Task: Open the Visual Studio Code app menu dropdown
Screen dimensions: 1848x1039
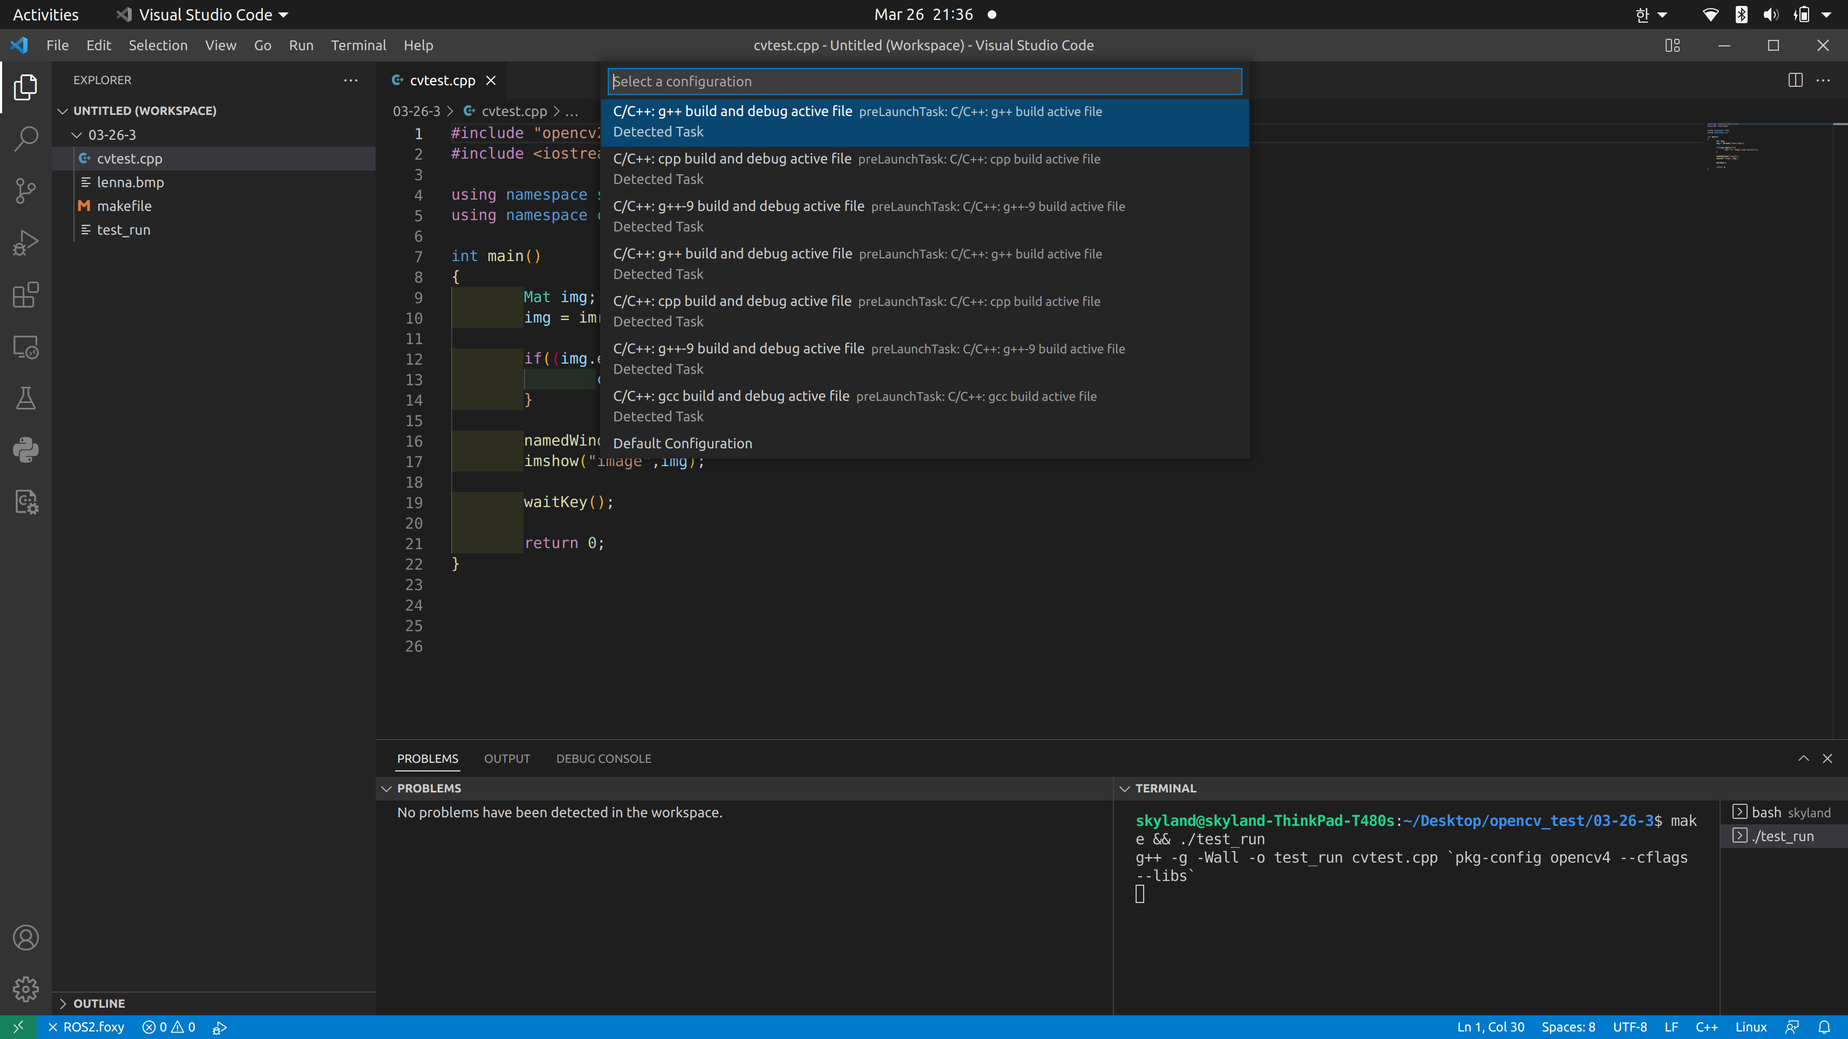Action: (x=202, y=15)
